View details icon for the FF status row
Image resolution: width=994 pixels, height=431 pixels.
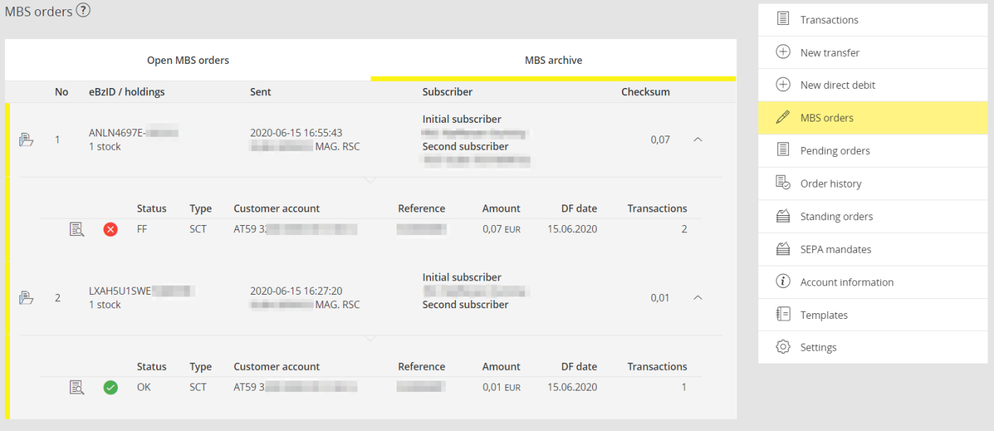[x=77, y=229]
